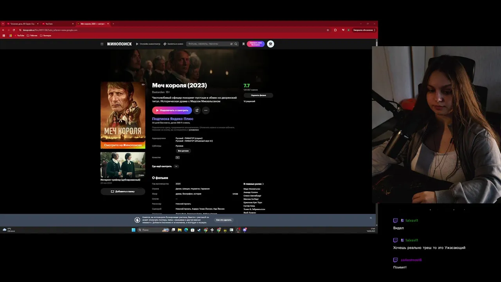This screenshot has height=282, width=501.
Task: Open В главных ролях cast list
Action: 254,184
